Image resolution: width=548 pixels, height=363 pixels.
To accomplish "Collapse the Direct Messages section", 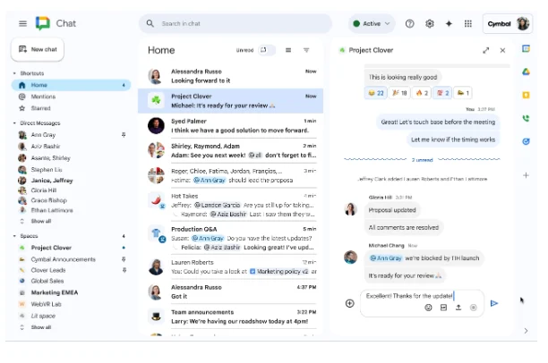I will (14, 123).
